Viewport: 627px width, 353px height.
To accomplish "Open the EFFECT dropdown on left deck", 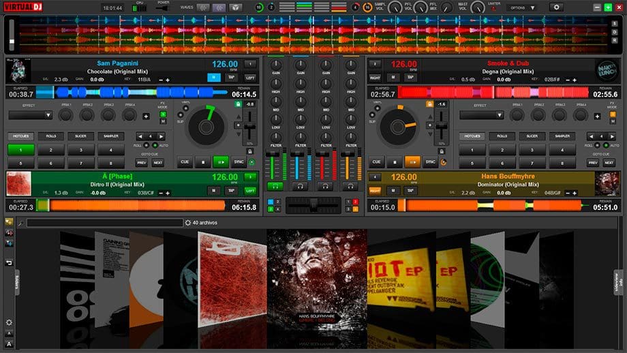I will click(31, 115).
